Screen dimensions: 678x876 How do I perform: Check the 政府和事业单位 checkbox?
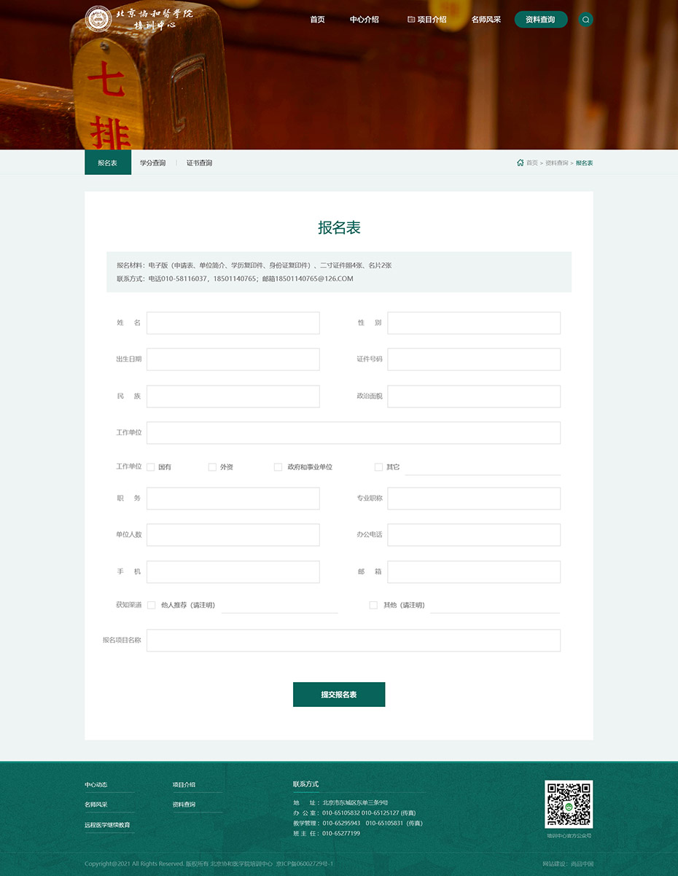click(x=278, y=466)
